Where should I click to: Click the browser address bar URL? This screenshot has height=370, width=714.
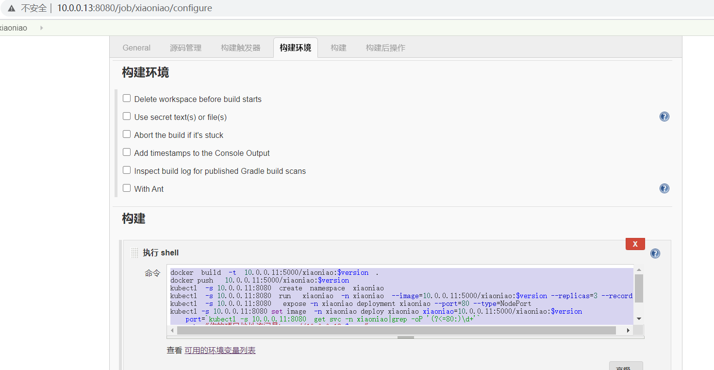[x=134, y=8]
